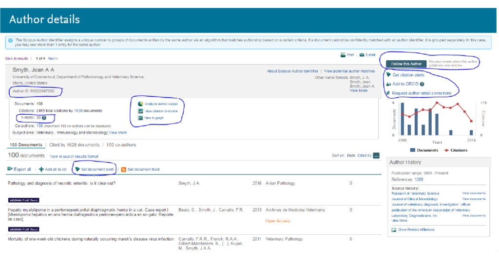View documents for Research in Veterinary Science
Image resolution: width=499 pixels, height=280 pixels.
474,193
